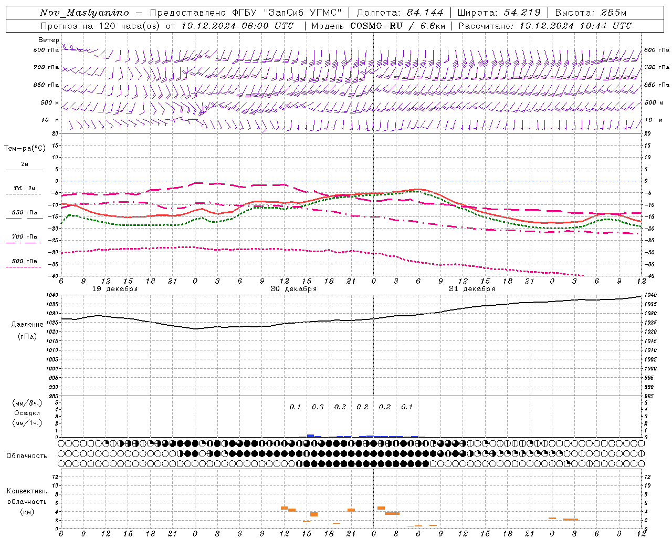The width and height of the screenshot is (672, 538).
Task: Click the Ветер wind panel label
Action: coord(48,40)
